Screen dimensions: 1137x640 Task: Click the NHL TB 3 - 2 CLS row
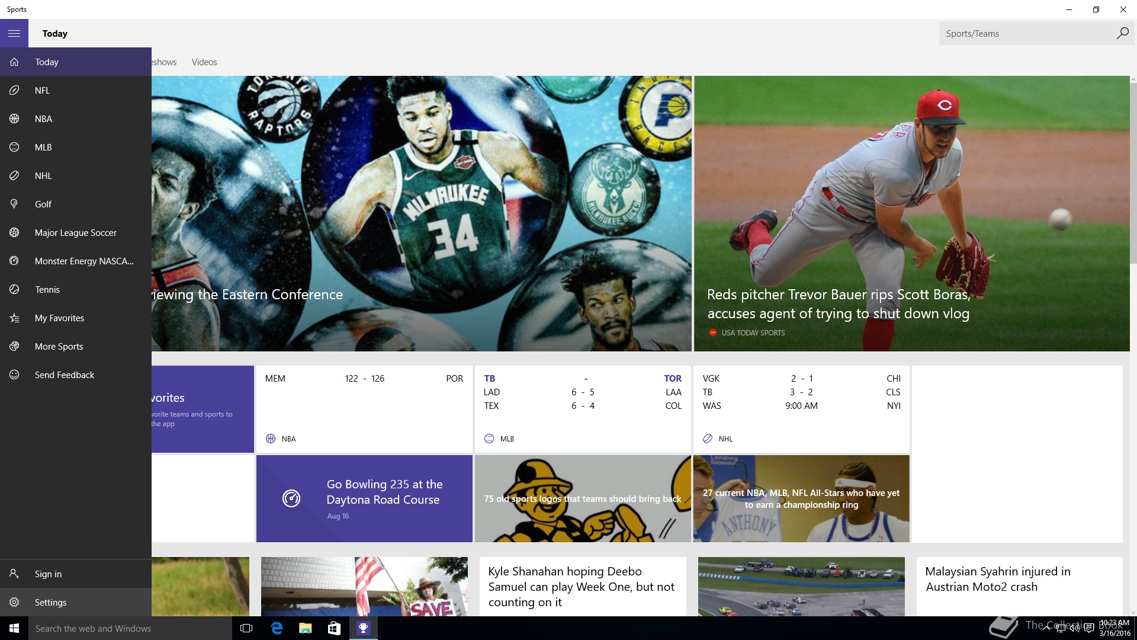tap(801, 392)
